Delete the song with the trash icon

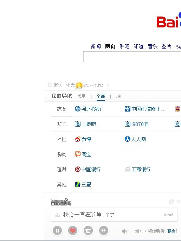coord(88,230)
